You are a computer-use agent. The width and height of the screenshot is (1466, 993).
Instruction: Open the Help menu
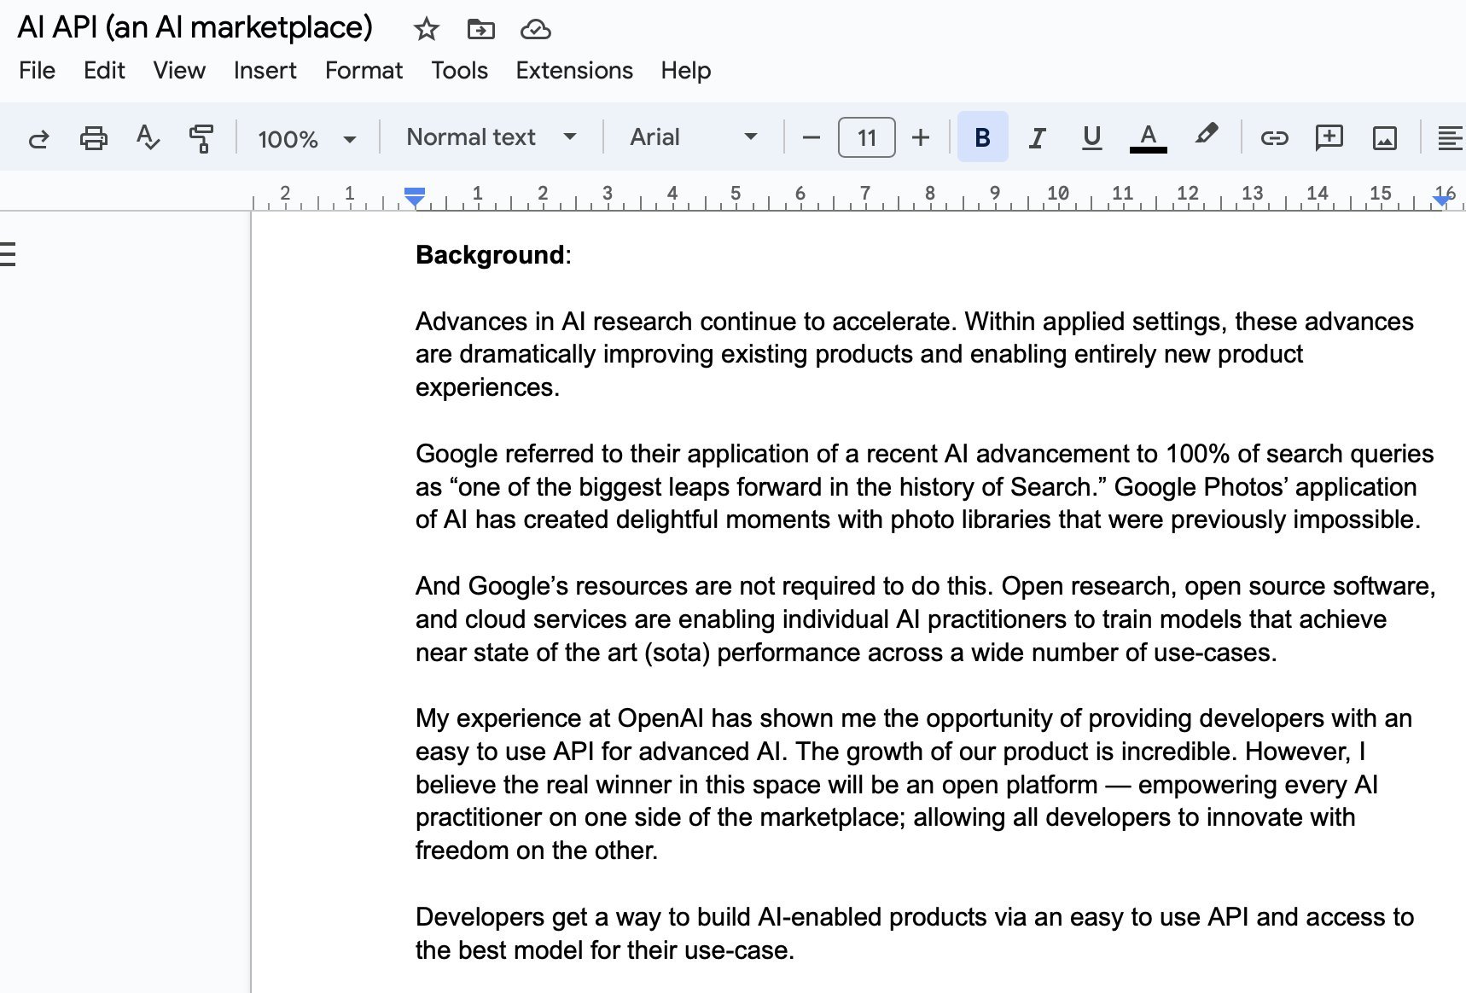click(685, 71)
